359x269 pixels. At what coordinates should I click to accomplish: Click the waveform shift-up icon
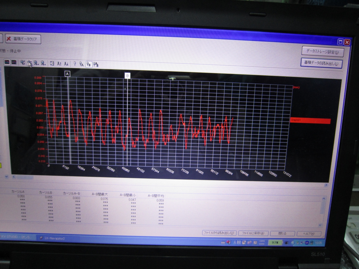[x=59, y=64]
